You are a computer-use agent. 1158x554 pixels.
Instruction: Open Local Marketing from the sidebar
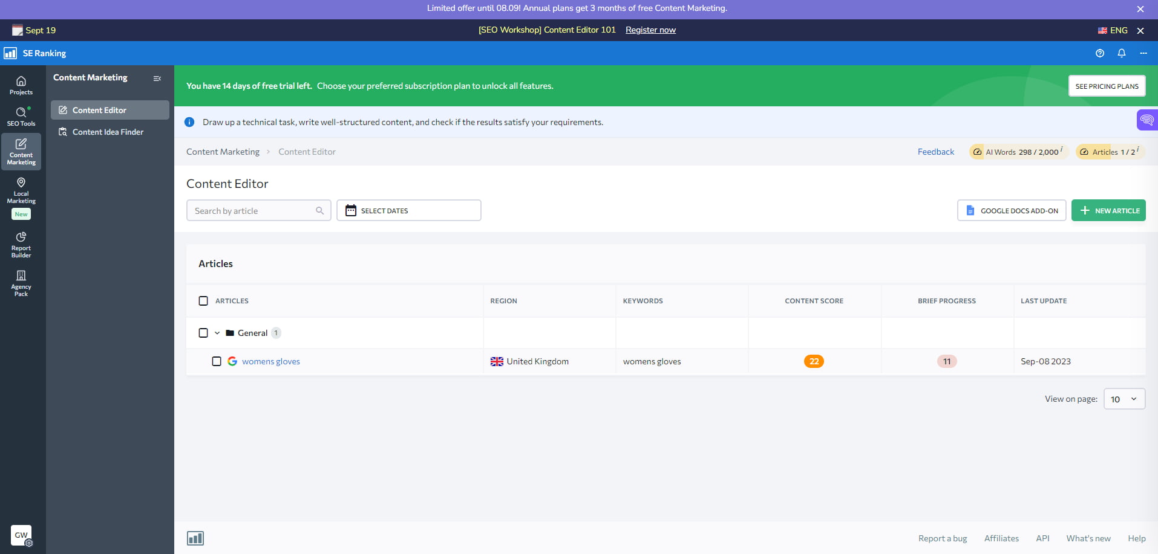[21, 190]
